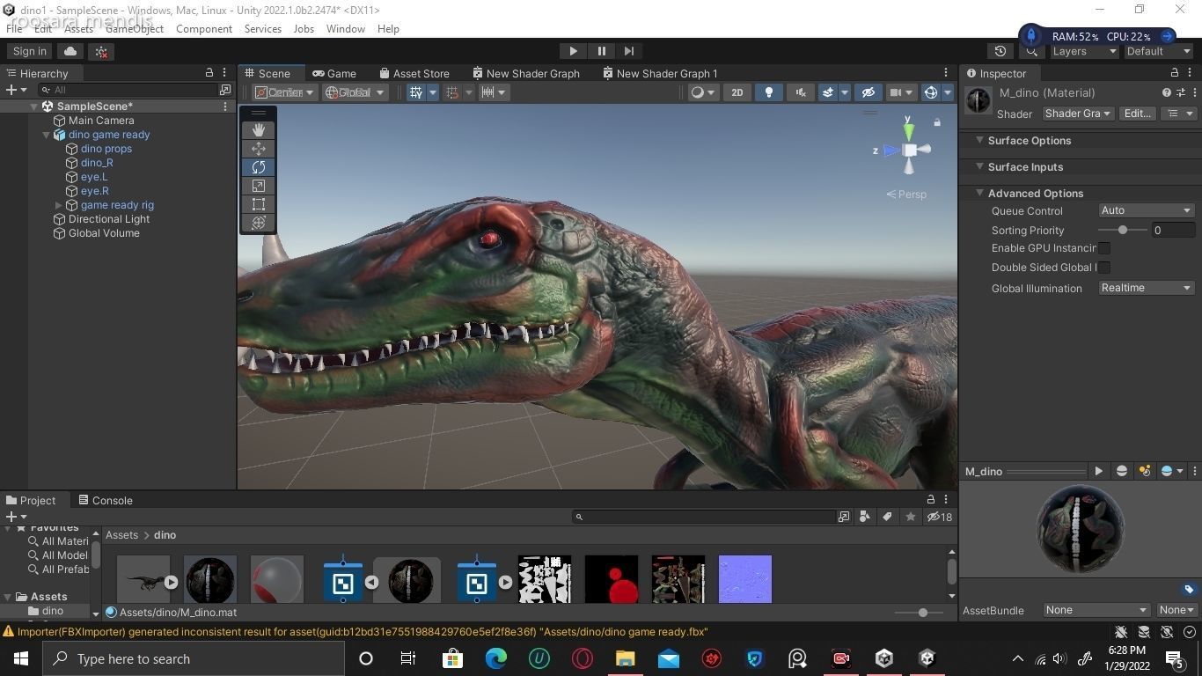Screen dimensions: 1202x676
Task: Switch to the New Shader Graph 1 tab
Action: pyautogui.click(x=660, y=73)
